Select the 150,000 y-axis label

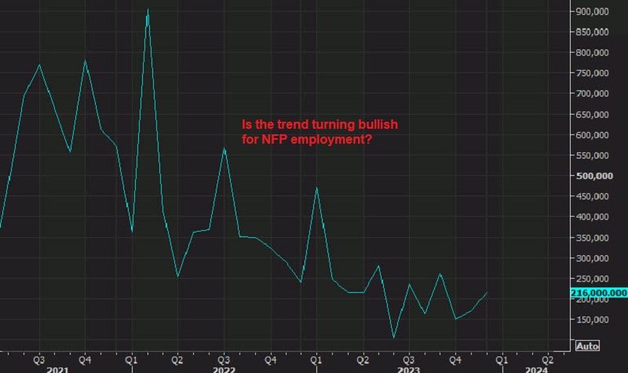click(x=593, y=320)
